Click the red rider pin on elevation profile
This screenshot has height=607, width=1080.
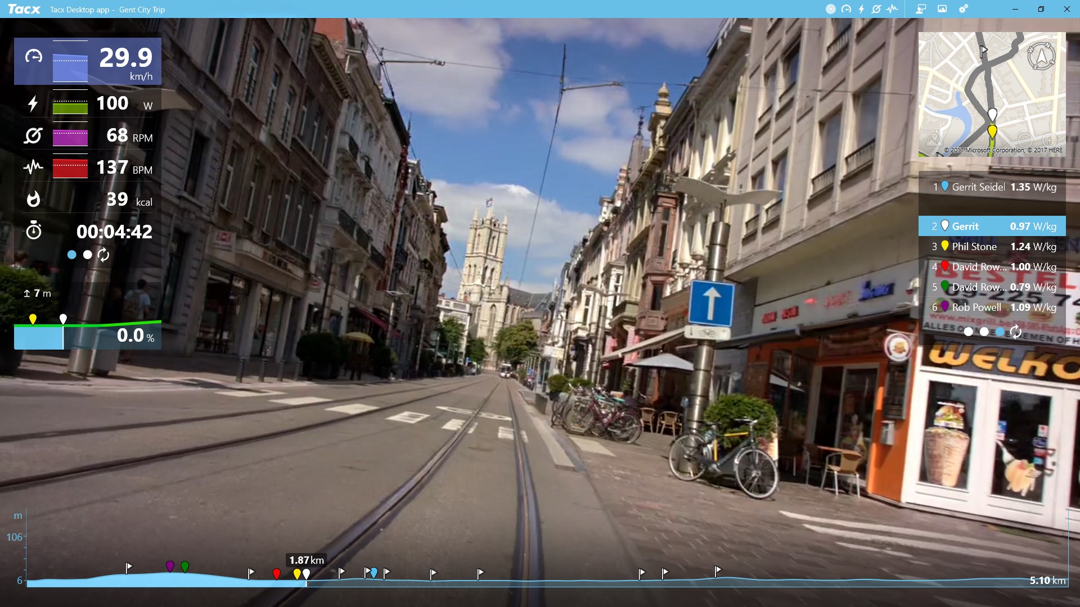tap(276, 573)
